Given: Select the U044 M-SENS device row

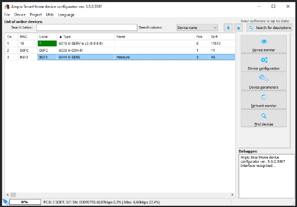Looking at the screenshot, I should [x=120, y=57].
